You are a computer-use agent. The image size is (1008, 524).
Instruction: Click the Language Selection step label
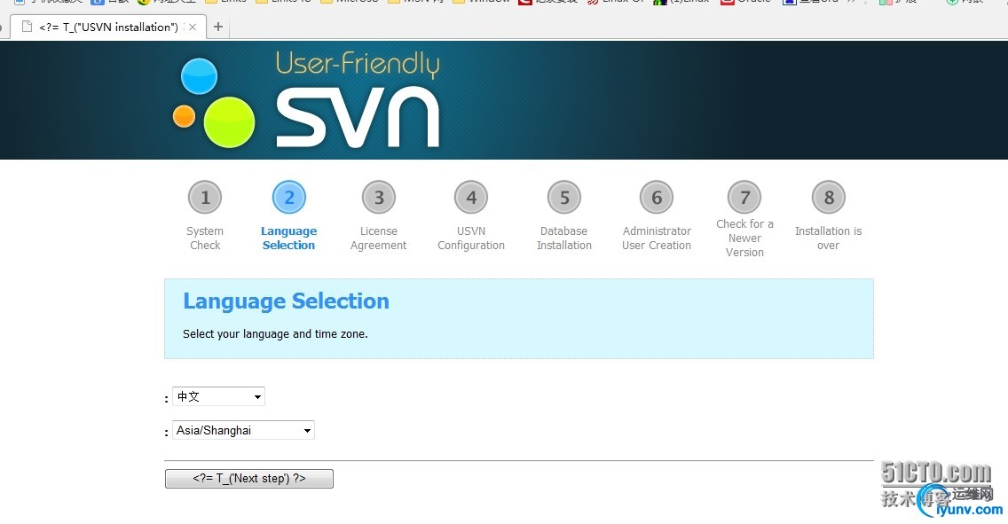coord(288,239)
